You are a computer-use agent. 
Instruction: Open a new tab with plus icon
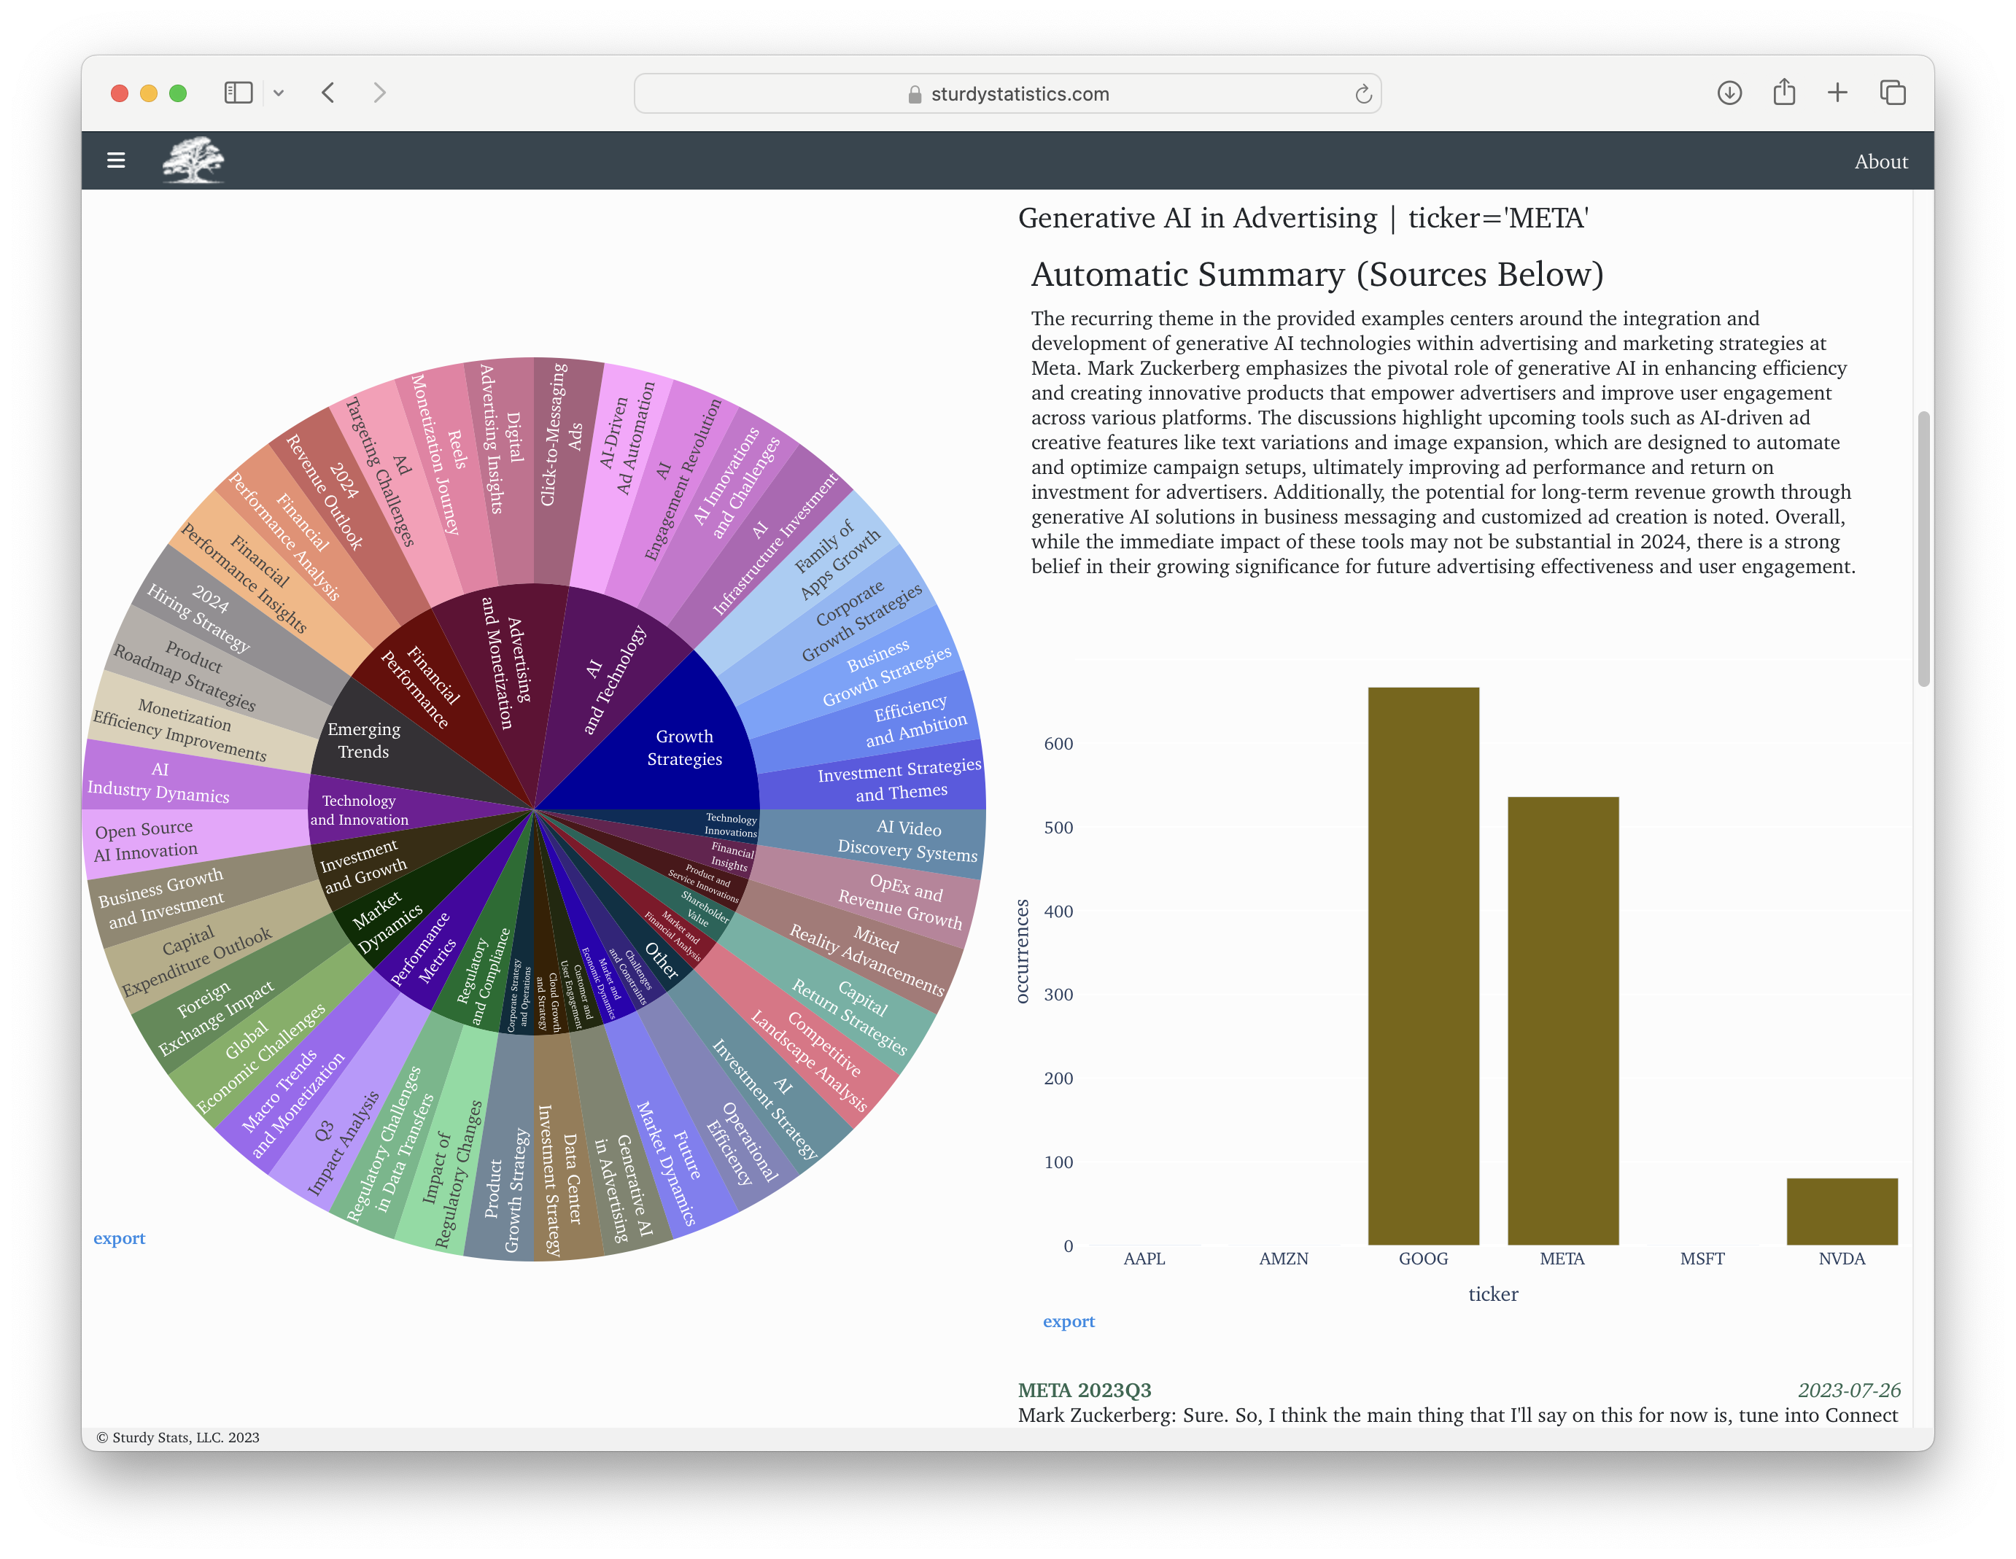[x=1837, y=93]
